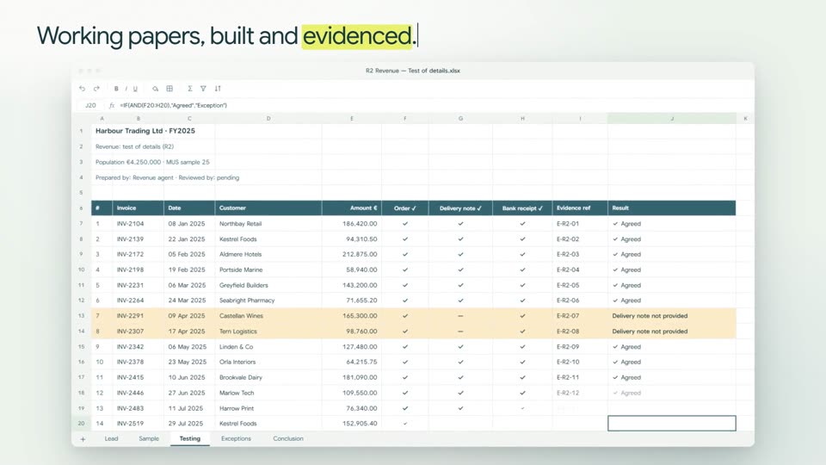
Task: Click amount cell 152,905.40
Action: point(352,424)
